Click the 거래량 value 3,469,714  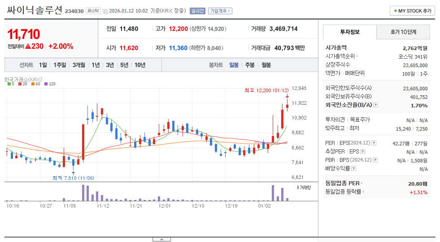tap(283, 29)
